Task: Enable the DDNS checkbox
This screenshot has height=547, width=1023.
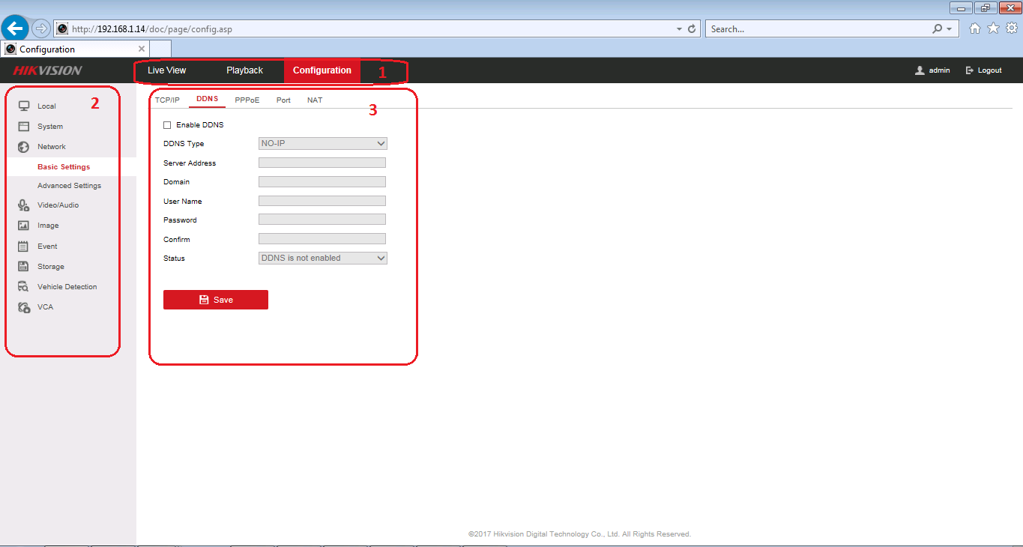Action: pyautogui.click(x=167, y=125)
